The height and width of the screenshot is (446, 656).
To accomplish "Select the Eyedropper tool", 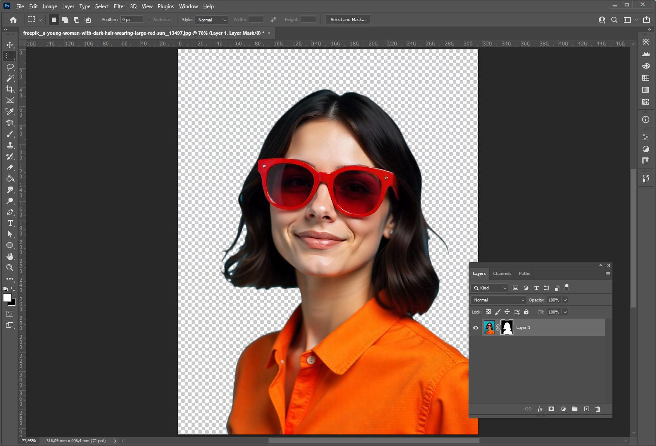I will [10, 111].
